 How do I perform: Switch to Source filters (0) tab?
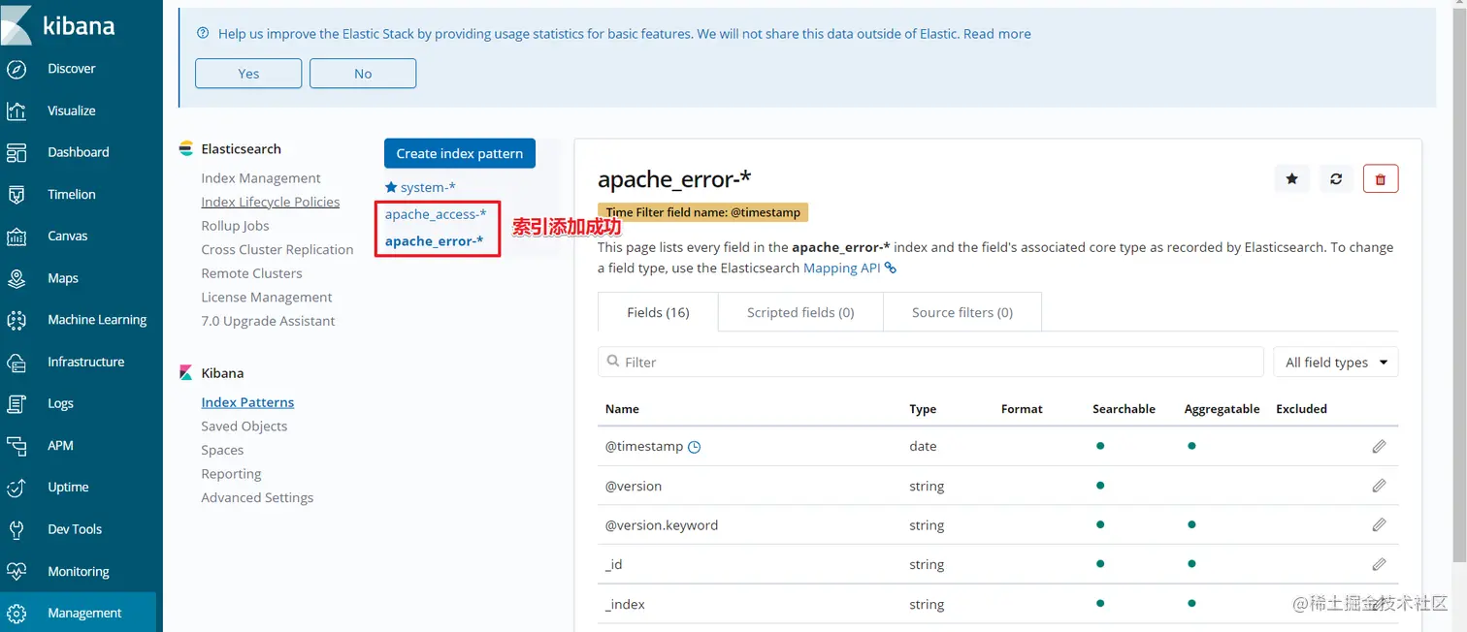(962, 312)
